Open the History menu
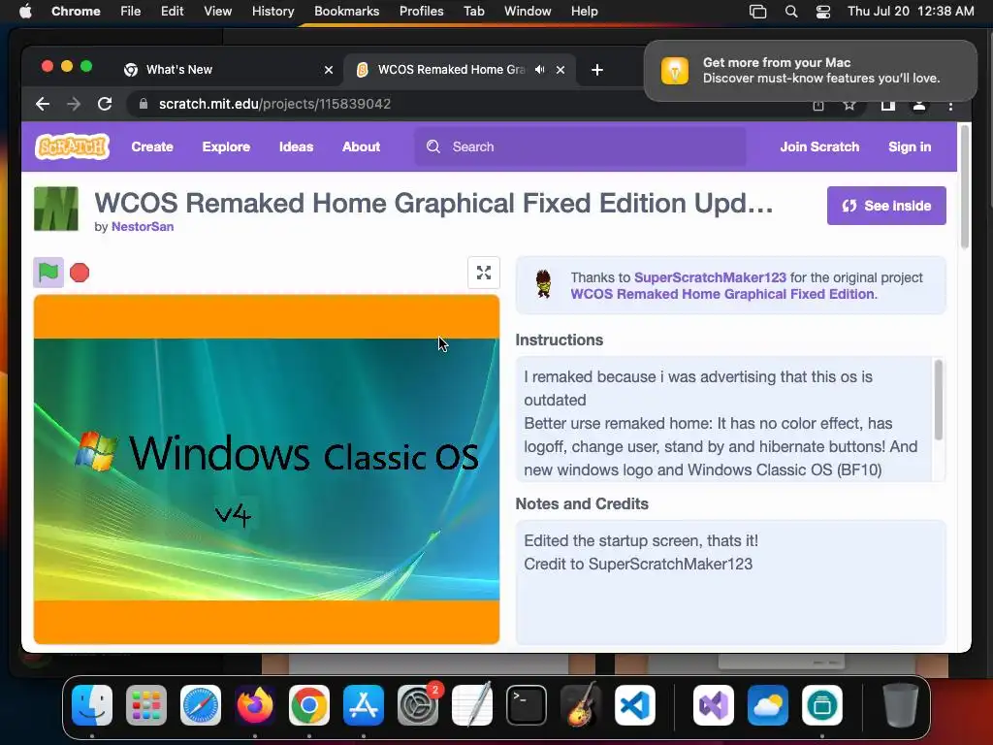The height and width of the screenshot is (745, 993). click(272, 12)
